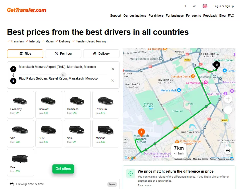
Task: Center map on my location
Action: point(228,150)
